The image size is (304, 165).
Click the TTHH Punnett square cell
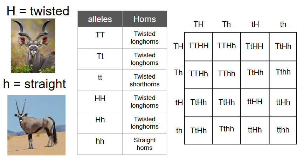[x=198, y=46]
